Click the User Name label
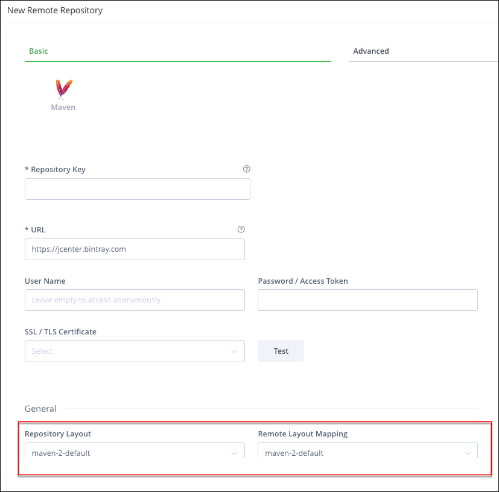Viewport: 499px width, 492px height. 45,281
